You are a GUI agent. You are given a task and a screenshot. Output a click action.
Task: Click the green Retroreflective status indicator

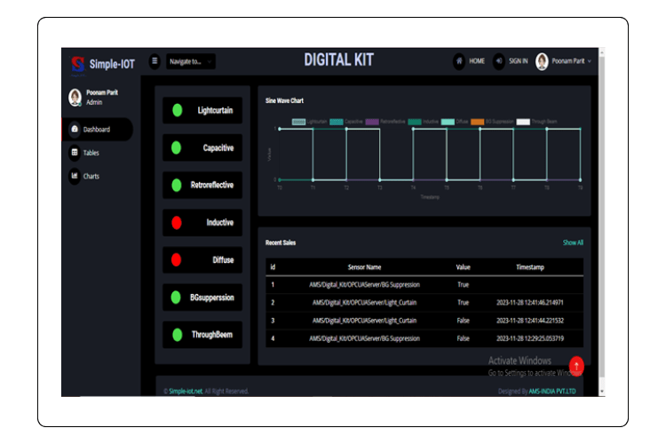coord(177,185)
